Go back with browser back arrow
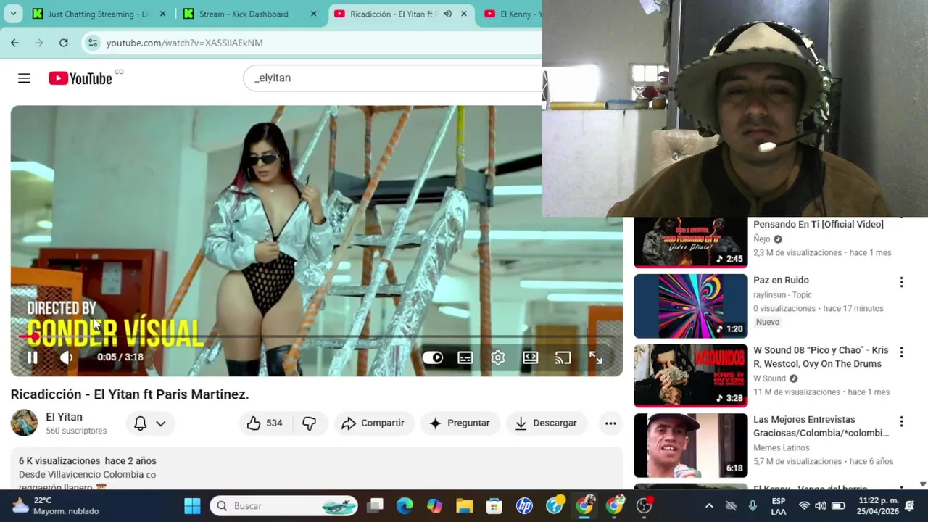Screen dimensions: 928x522 (x=14, y=43)
